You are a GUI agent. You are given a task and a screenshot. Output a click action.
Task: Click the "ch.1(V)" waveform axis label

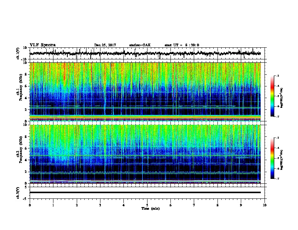tap(18, 53)
